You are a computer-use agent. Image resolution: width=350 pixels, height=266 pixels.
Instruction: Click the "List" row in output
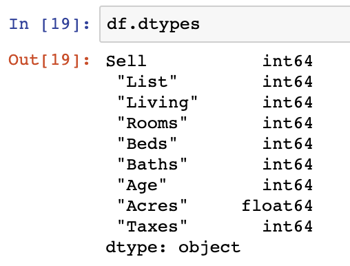[209, 81]
